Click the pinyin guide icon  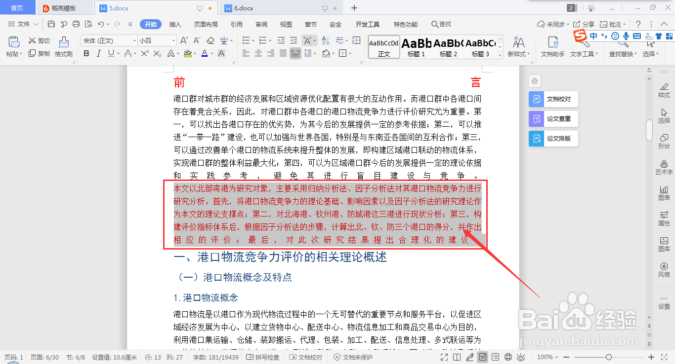(x=223, y=40)
